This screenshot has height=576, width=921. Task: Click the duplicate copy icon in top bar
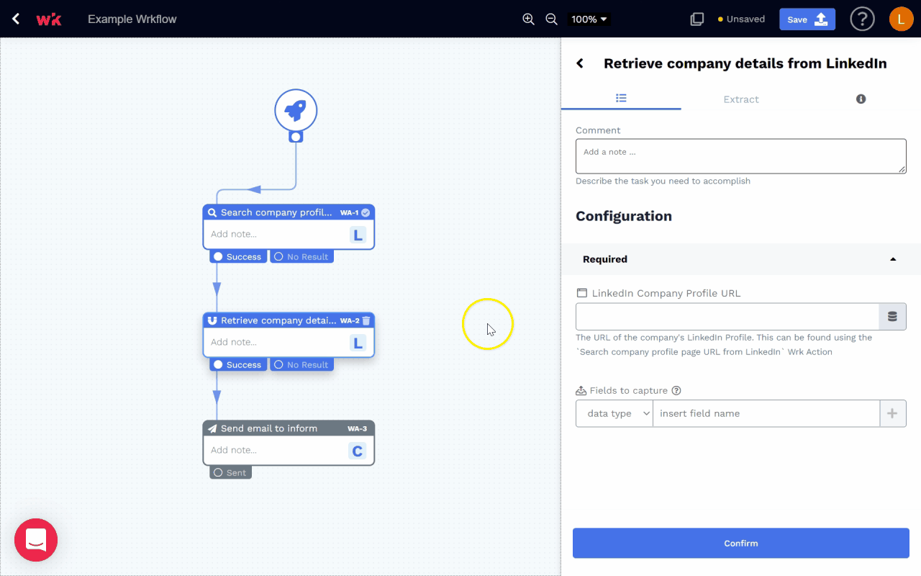(x=697, y=19)
